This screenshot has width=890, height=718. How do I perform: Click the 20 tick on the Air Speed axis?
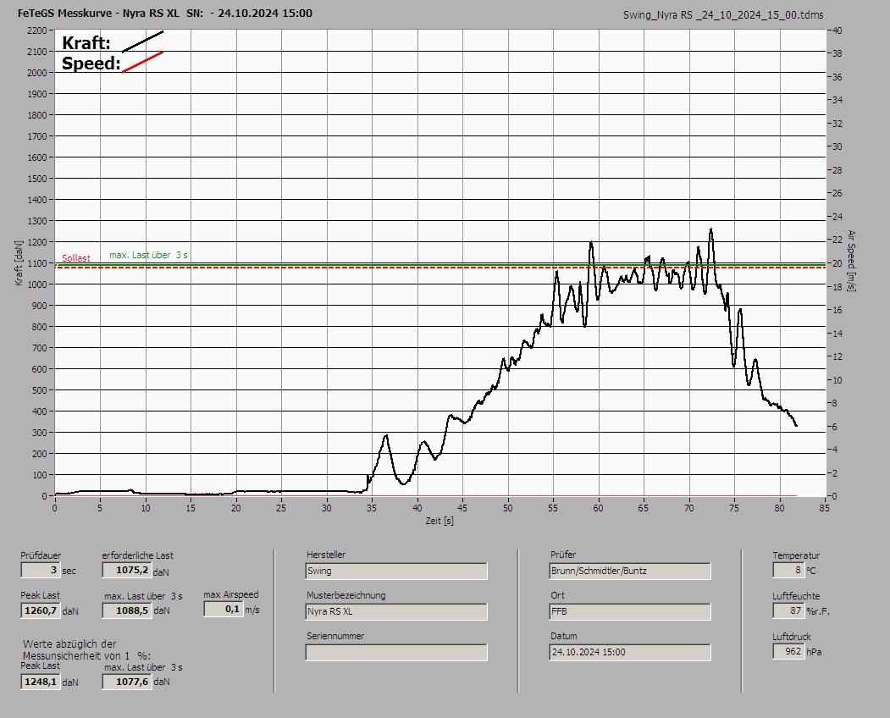(837, 262)
